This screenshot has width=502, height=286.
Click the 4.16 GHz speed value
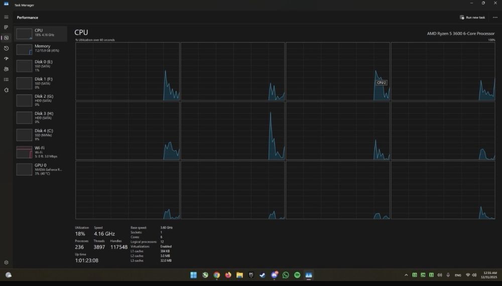pos(104,234)
